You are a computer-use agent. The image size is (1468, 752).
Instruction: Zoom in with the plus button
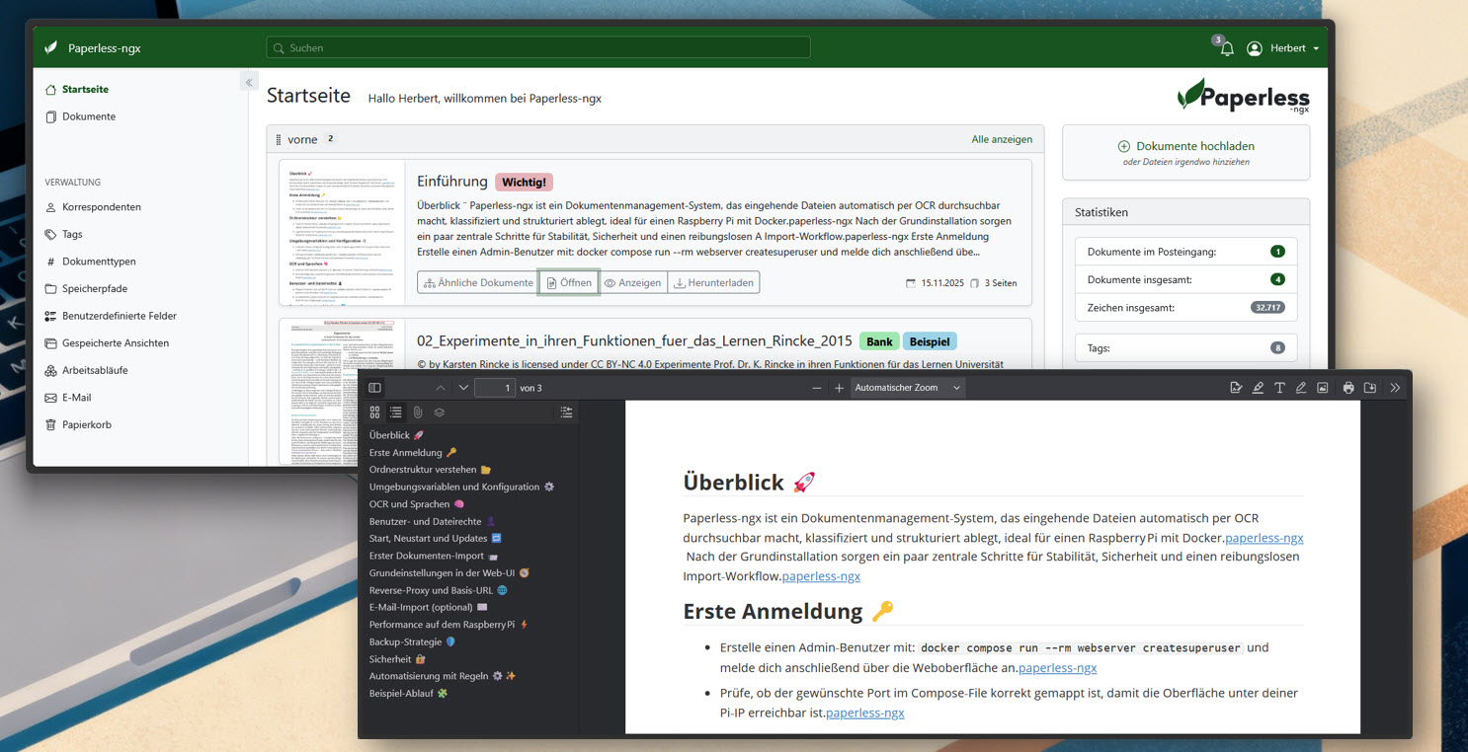pos(839,388)
